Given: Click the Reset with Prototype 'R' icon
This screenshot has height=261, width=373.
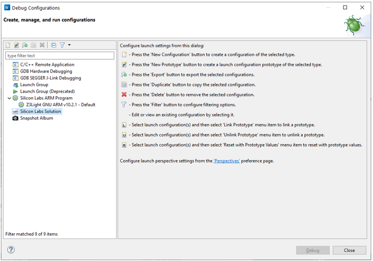Looking at the screenshot, I should [124, 145].
